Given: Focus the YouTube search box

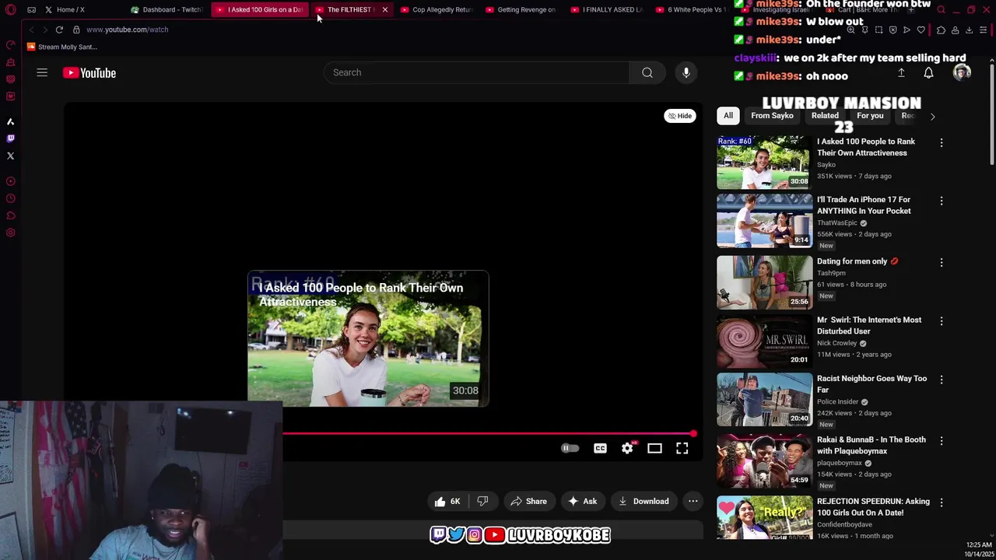Looking at the screenshot, I should pyautogui.click(x=476, y=72).
